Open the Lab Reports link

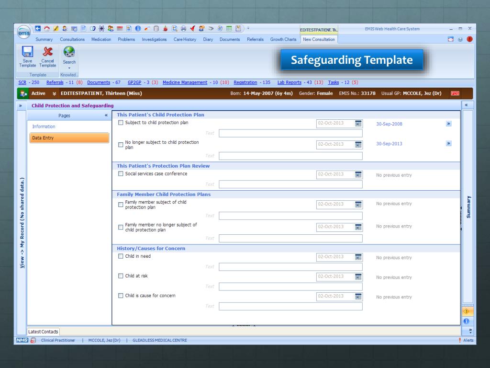click(290, 82)
